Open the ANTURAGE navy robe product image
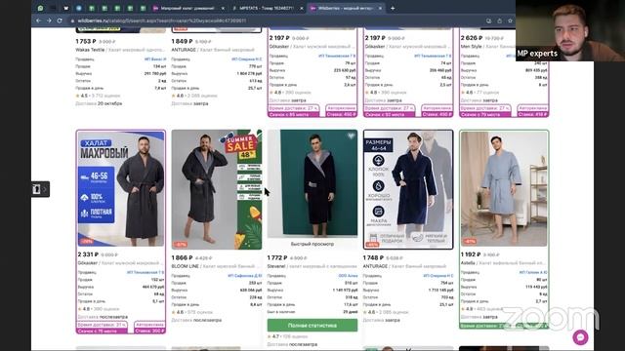Image resolution: width=625 pixels, height=351 pixels. (x=408, y=189)
